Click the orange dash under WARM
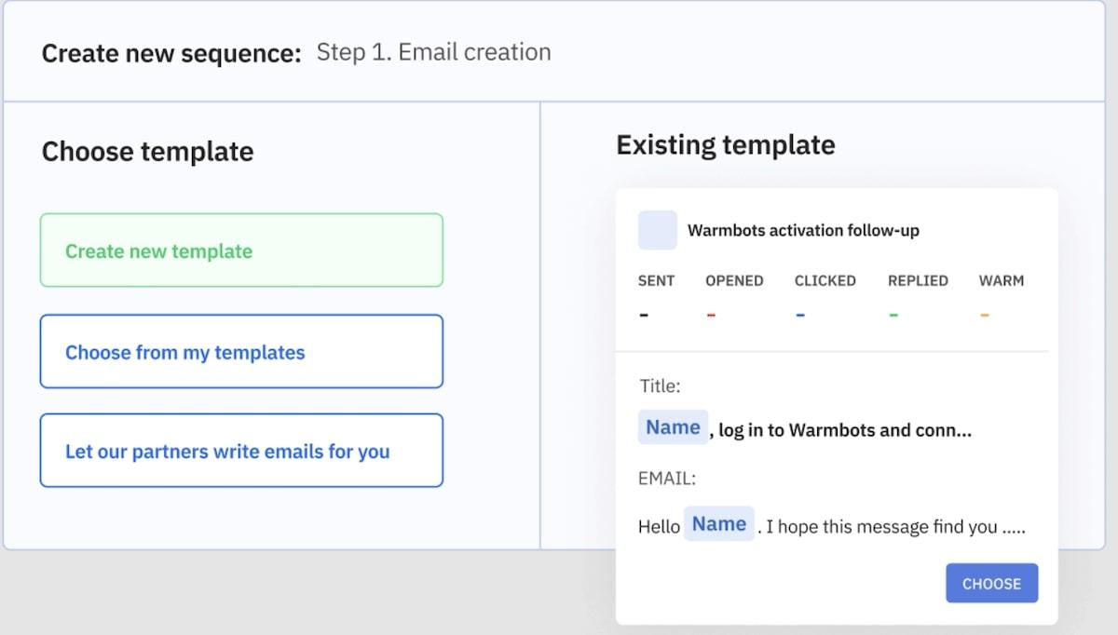Viewport: 1118px width, 635px height. 984,315
